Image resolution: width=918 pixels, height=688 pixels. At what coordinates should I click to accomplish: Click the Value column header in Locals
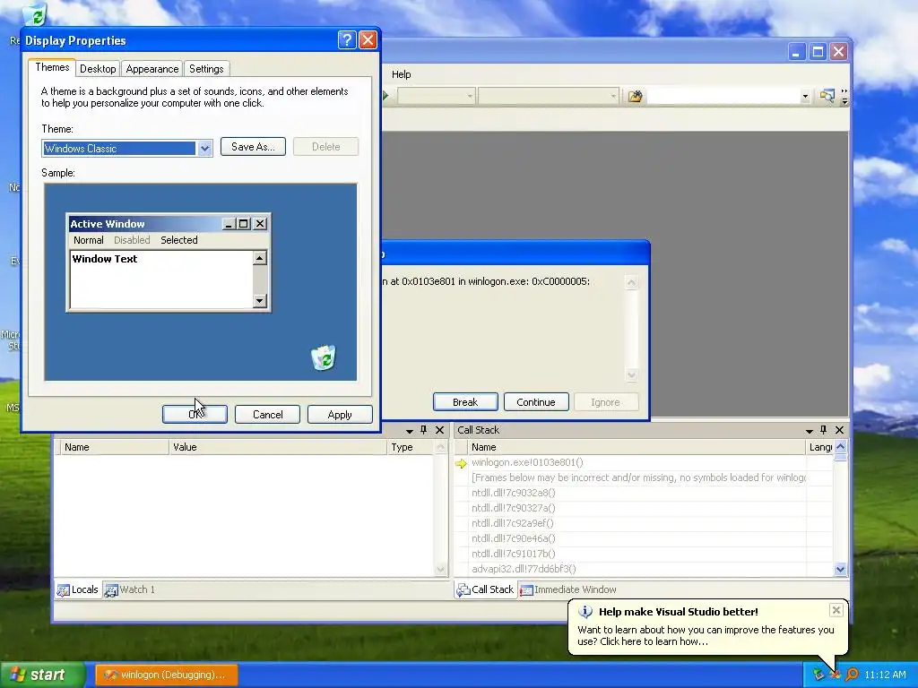(278, 447)
